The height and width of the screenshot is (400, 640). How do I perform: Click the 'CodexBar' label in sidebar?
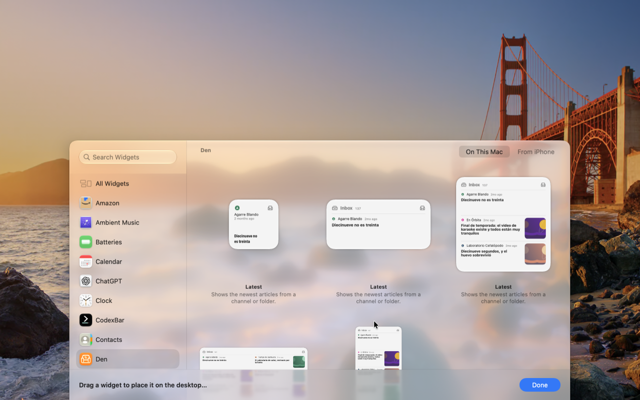pyautogui.click(x=110, y=320)
